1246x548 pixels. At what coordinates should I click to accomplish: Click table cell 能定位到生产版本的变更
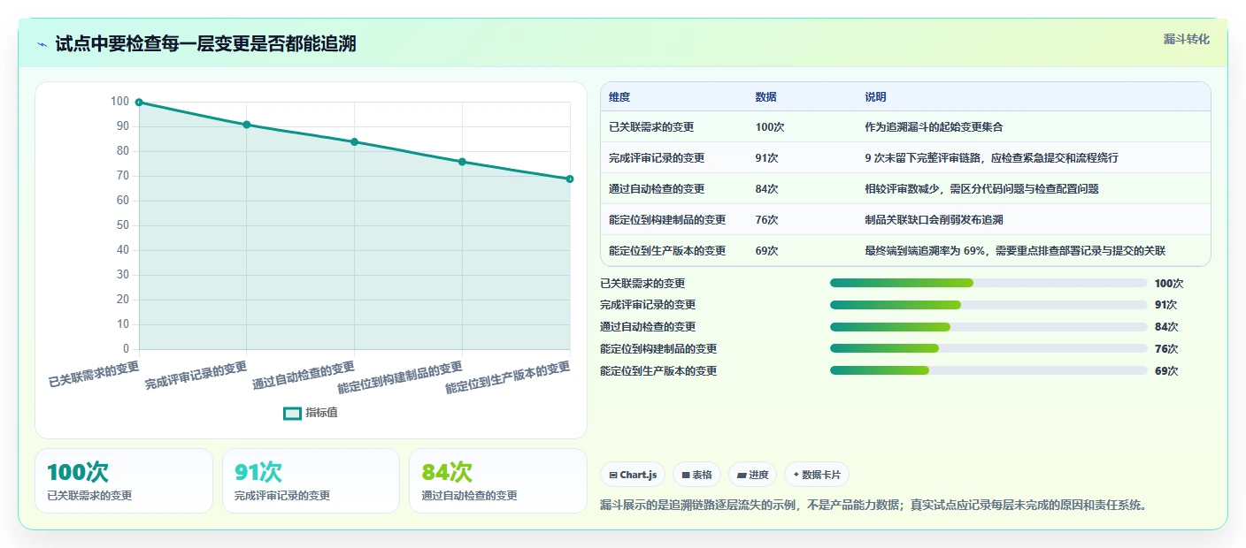click(667, 251)
